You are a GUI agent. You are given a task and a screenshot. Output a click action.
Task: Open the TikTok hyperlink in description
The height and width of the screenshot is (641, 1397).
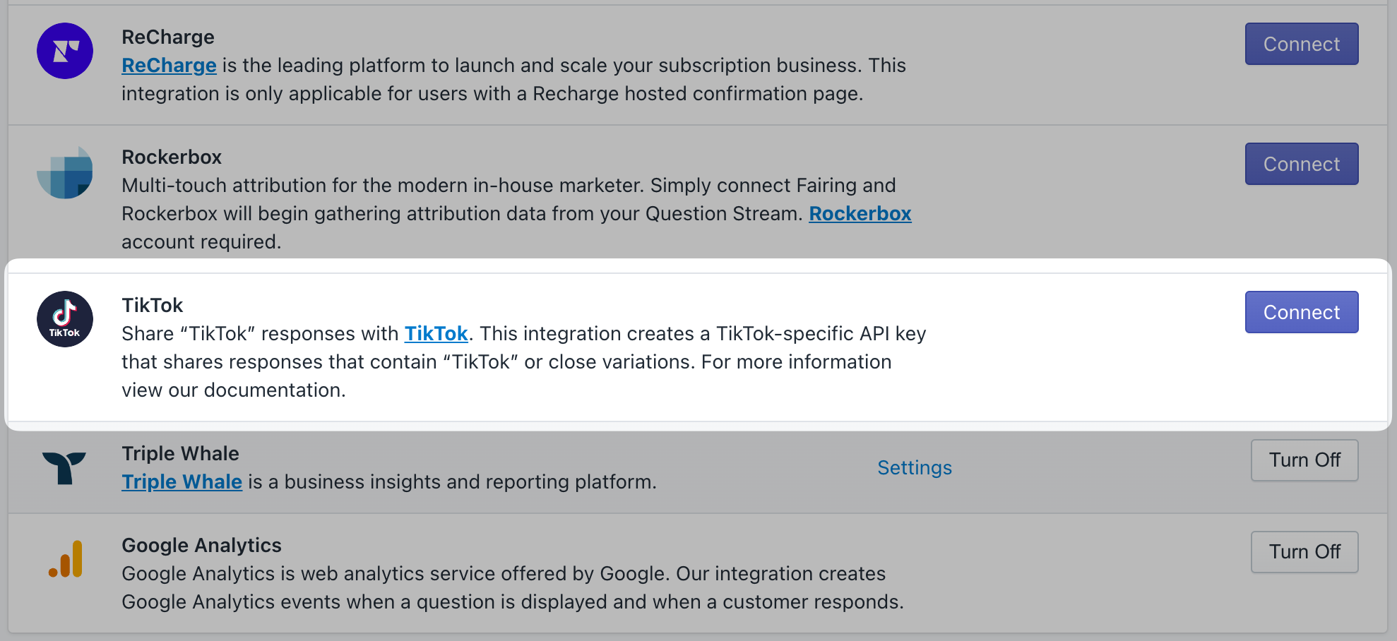tap(436, 333)
